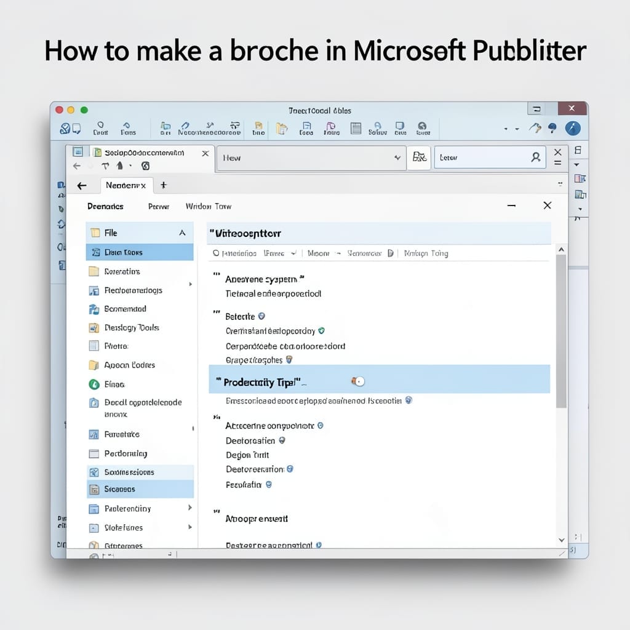The image size is (630, 630).
Task: Click the back arrow under document tab
Action: (77, 166)
